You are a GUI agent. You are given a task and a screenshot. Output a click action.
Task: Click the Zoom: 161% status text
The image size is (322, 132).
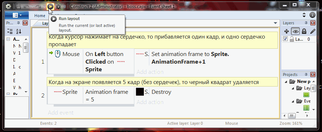(291, 123)
